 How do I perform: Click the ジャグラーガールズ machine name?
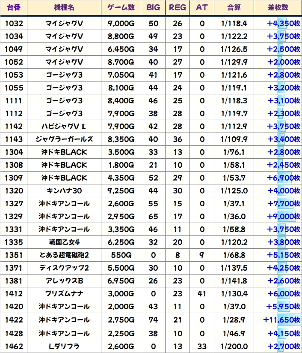click(64, 139)
